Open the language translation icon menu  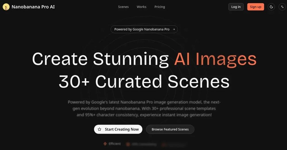282,7
